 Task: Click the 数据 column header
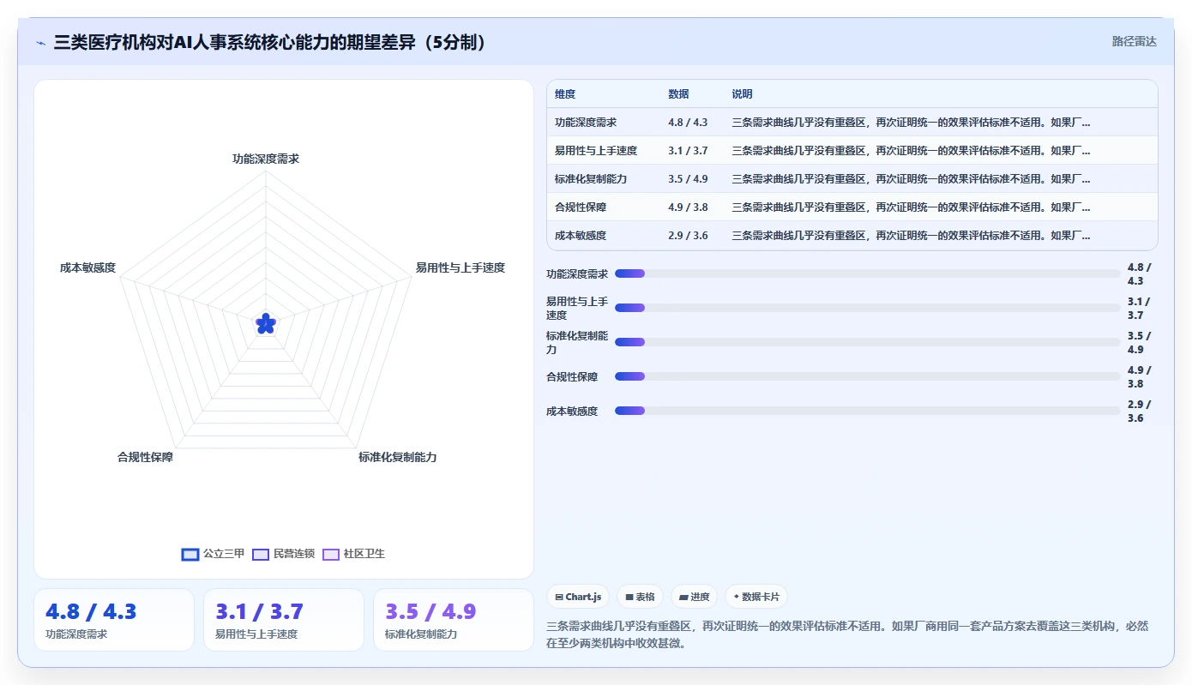[678, 94]
